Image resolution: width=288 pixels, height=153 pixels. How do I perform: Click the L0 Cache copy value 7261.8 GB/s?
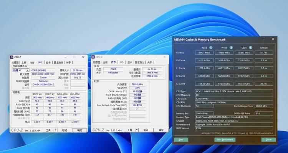click(x=244, y=60)
